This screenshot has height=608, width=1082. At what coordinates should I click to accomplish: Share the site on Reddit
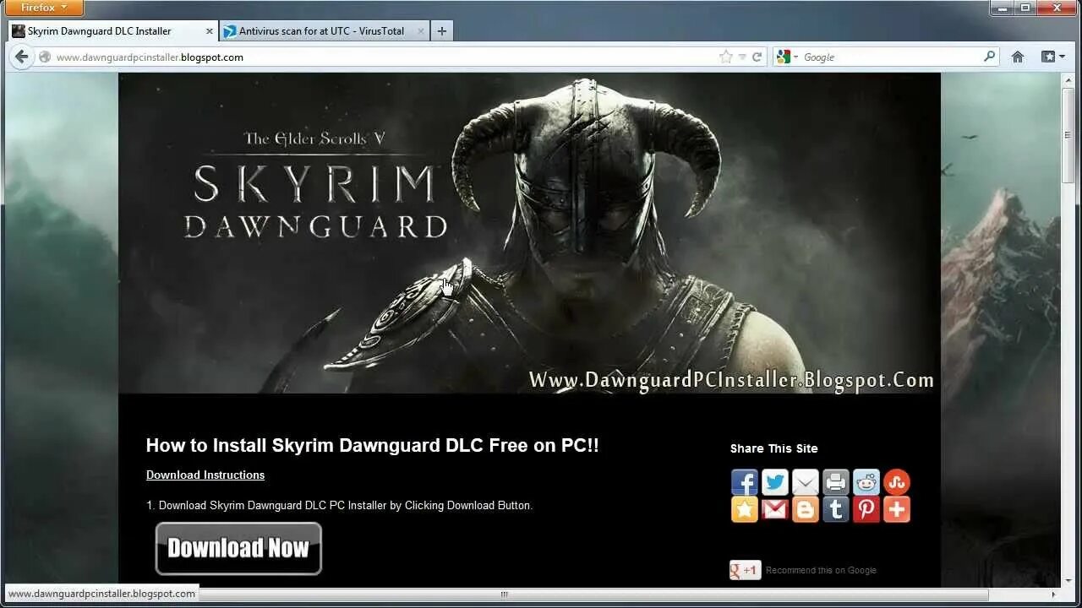[866, 482]
